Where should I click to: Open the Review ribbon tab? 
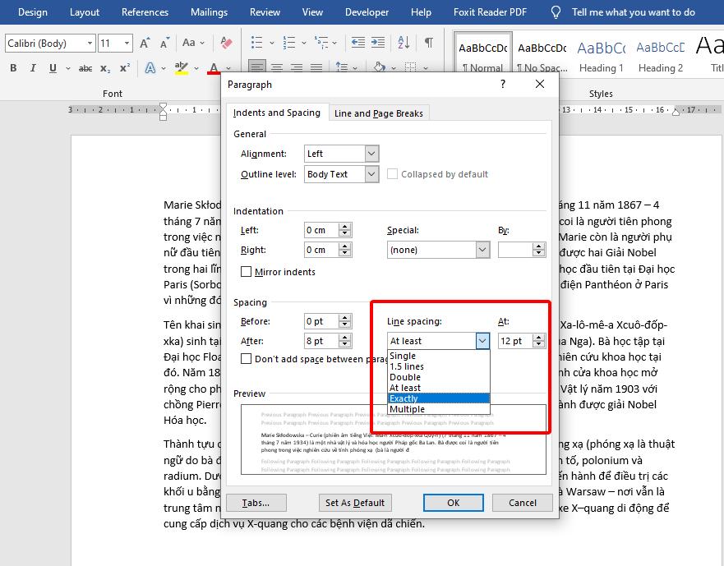(x=264, y=12)
